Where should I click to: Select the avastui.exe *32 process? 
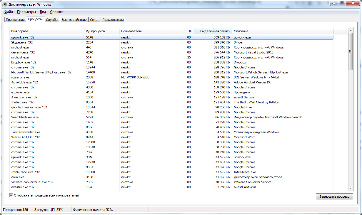[171, 187]
